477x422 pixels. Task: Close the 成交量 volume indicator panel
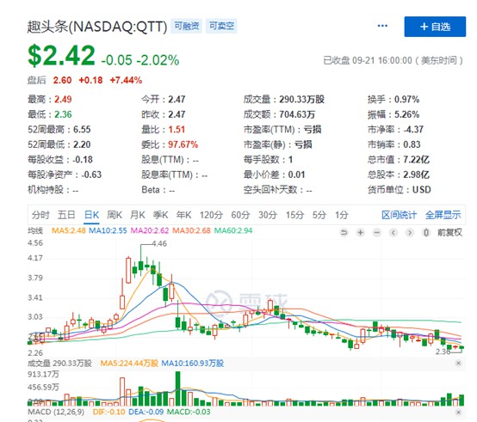458,363
